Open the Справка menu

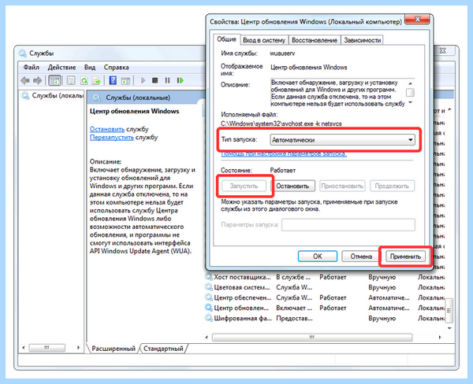coord(116,68)
